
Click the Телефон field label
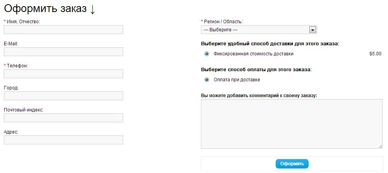[x=17, y=66]
